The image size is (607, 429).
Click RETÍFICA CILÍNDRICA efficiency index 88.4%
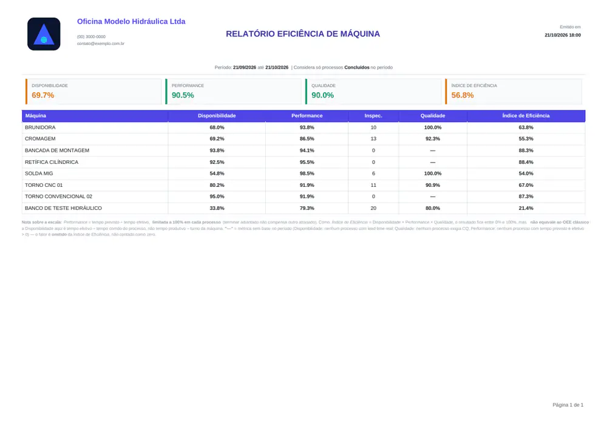tap(526, 162)
